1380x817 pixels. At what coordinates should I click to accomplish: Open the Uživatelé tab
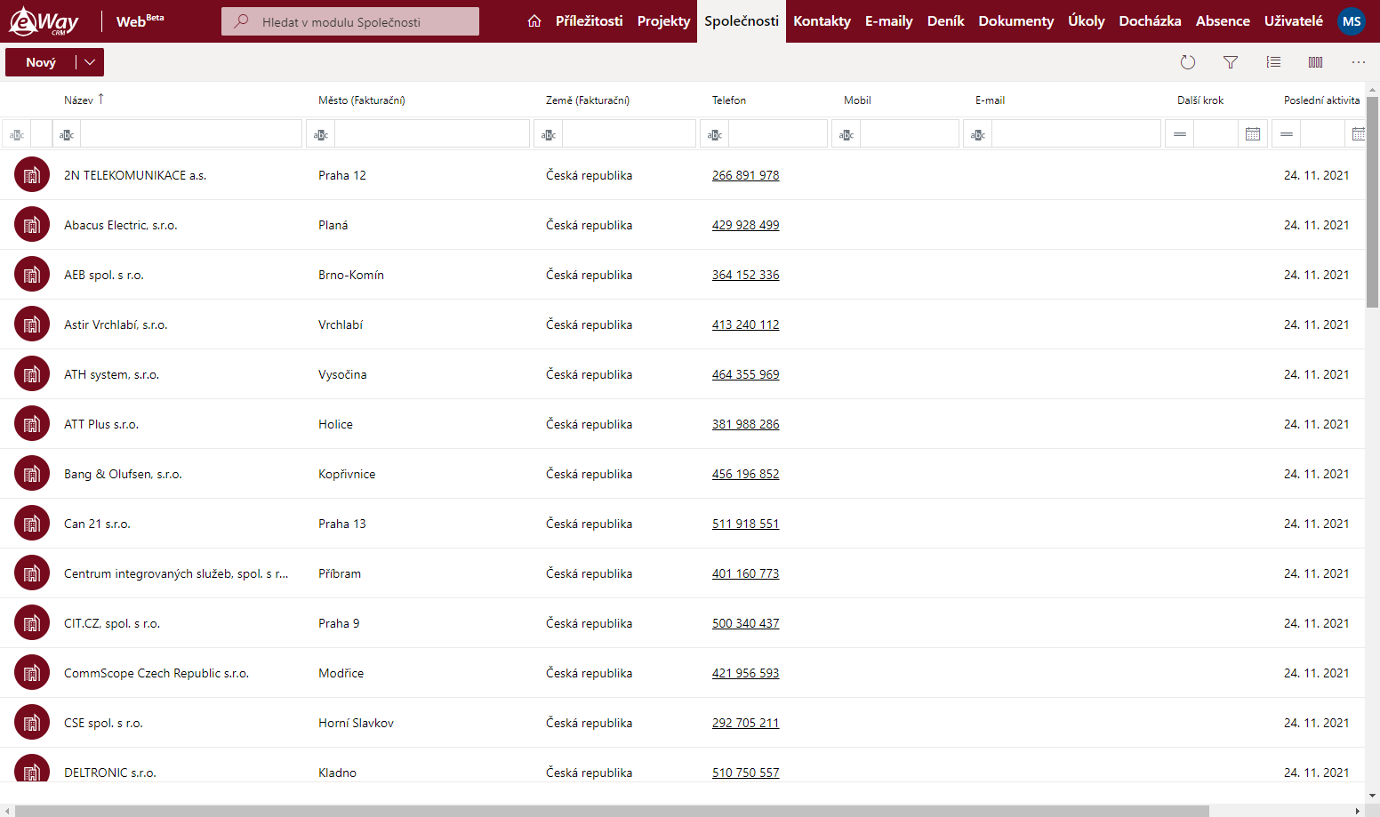tap(1294, 21)
